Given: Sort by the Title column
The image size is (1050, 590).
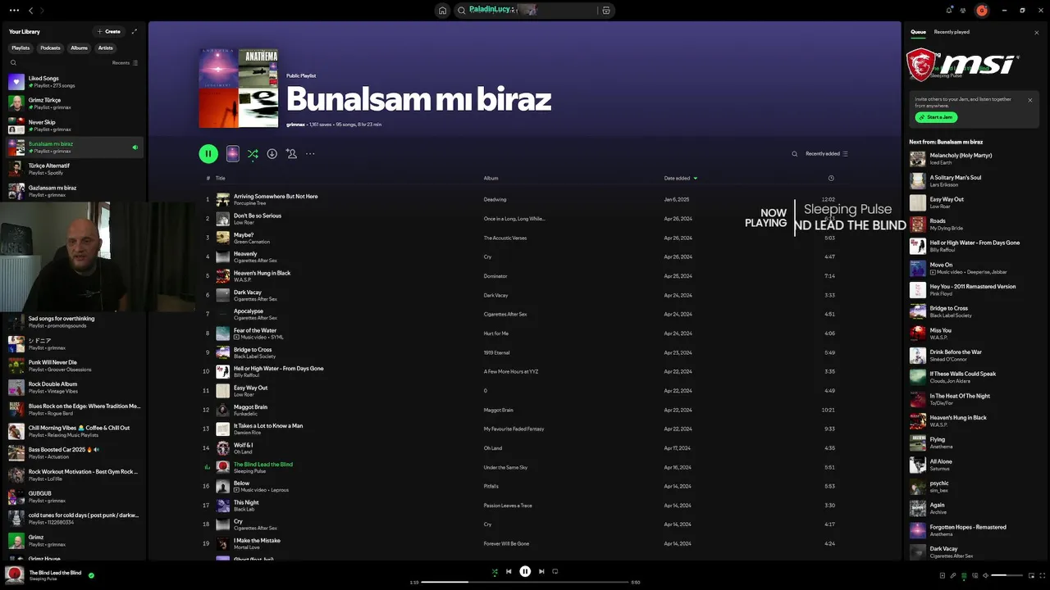Looking at the screenshot, I should coord(220,178).
